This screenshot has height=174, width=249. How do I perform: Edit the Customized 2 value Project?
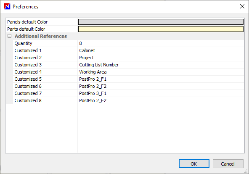[x=161, y=58]
